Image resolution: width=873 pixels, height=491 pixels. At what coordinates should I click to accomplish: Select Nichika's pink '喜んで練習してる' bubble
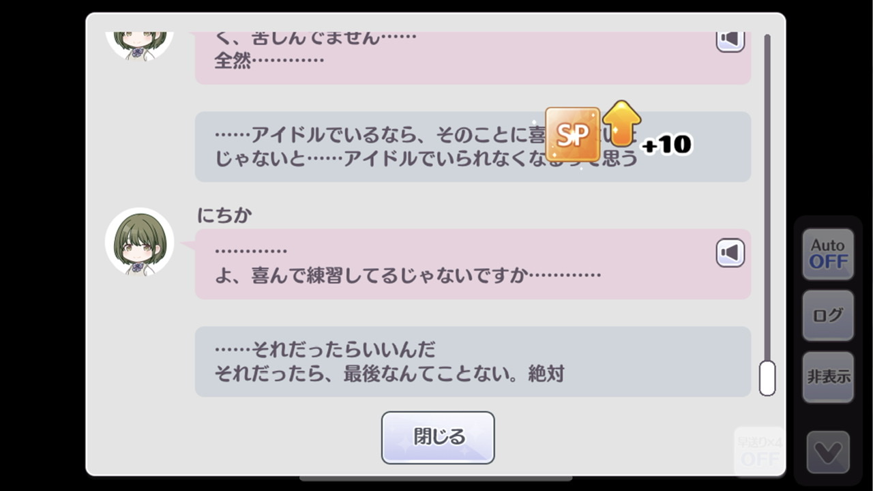[473, 264]
